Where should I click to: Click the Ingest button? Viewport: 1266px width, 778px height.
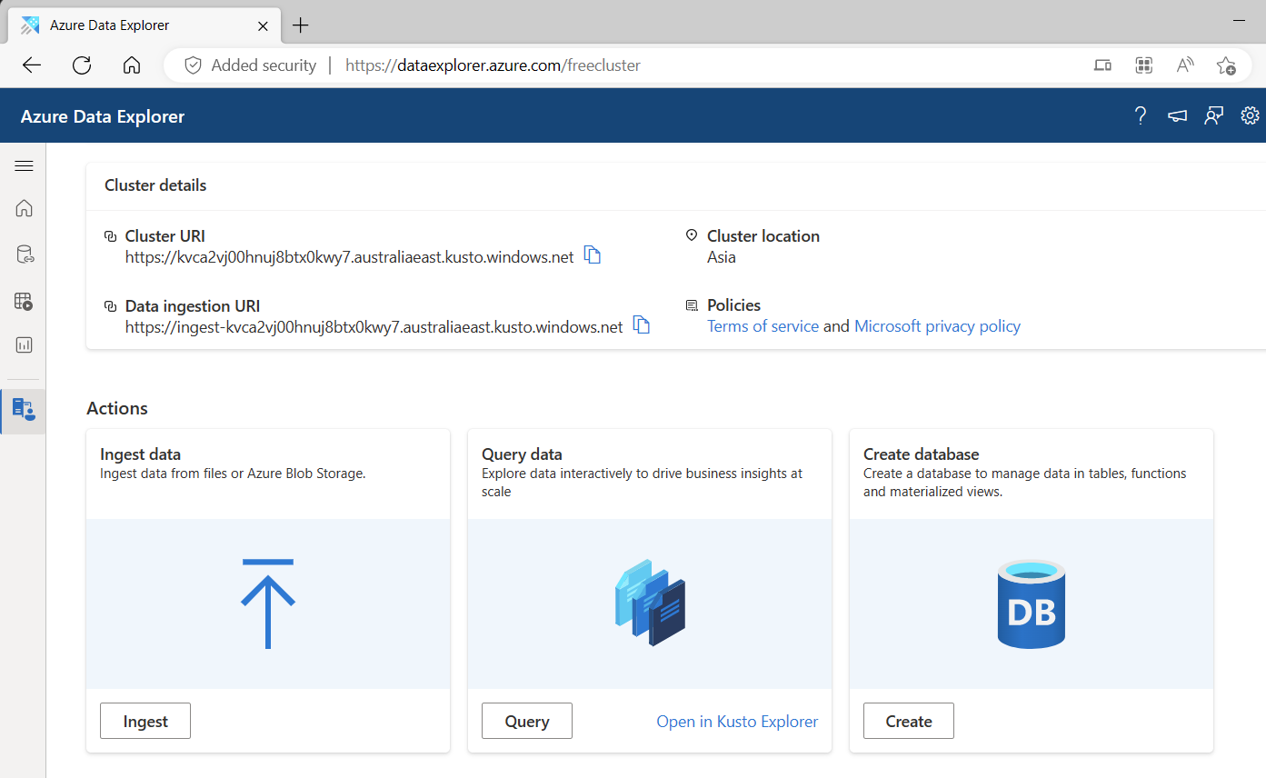145,721
